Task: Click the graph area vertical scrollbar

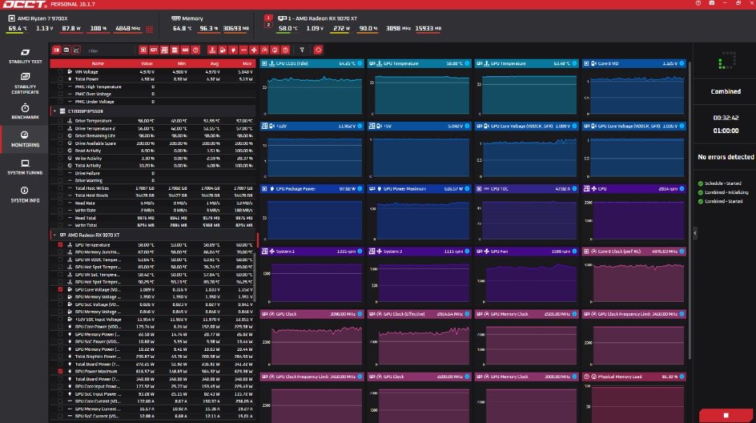Action: 689,210
